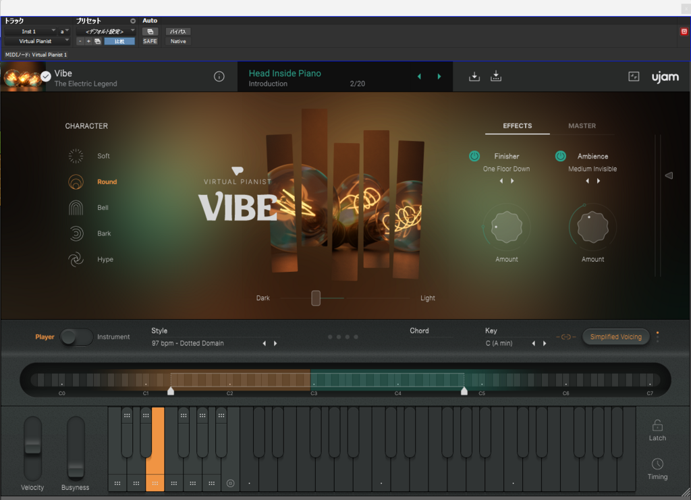Switch to the MASTER tab
This screenshot has width=691, height=500.
tap(582, 126)
